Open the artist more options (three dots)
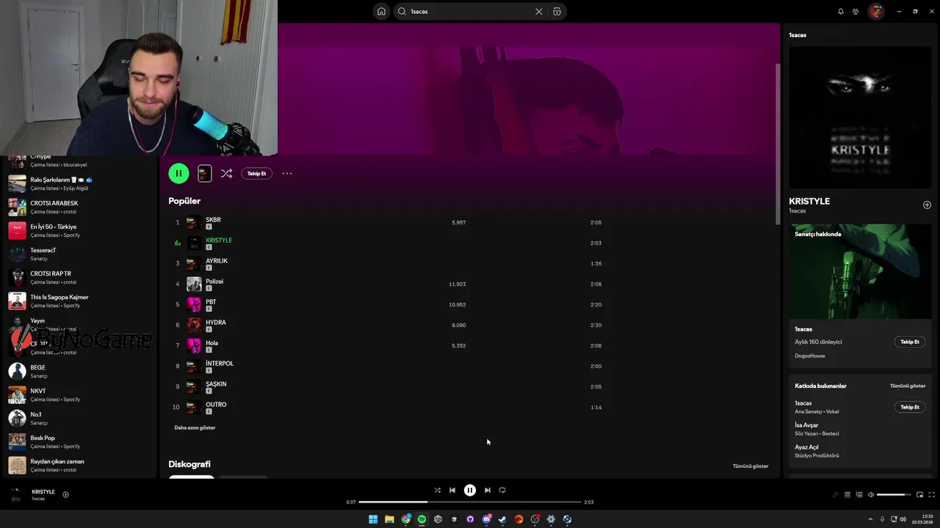Image resolution: width=940 pixels, height=528 pixels. (x=287, y=173)
